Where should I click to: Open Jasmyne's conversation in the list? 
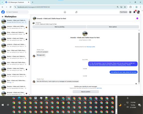click(x=14, y=27)
